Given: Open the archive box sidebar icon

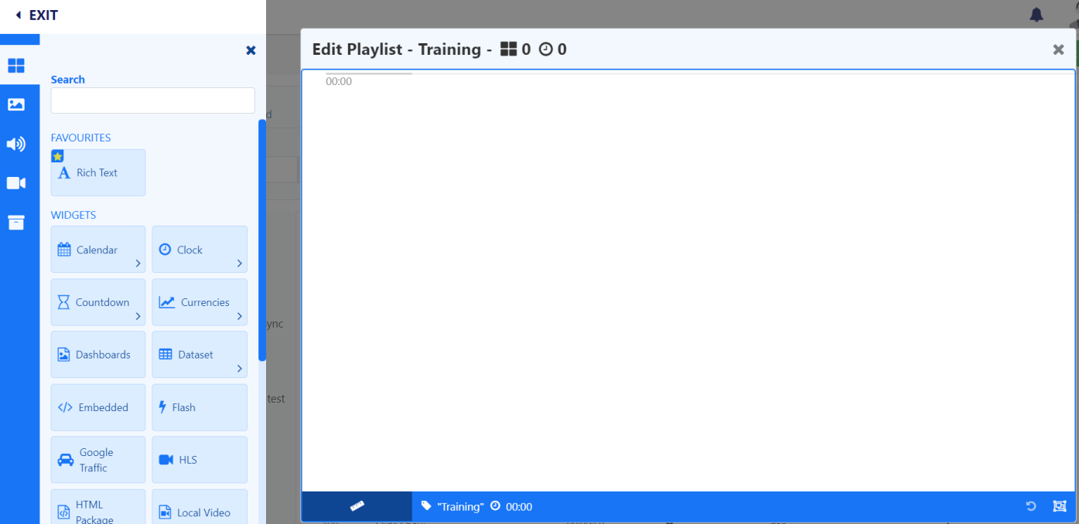Looking at the screenshot, I should point(16,223).
